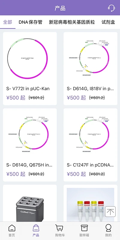Select the 试剂盒 tab

pos(108,22)
